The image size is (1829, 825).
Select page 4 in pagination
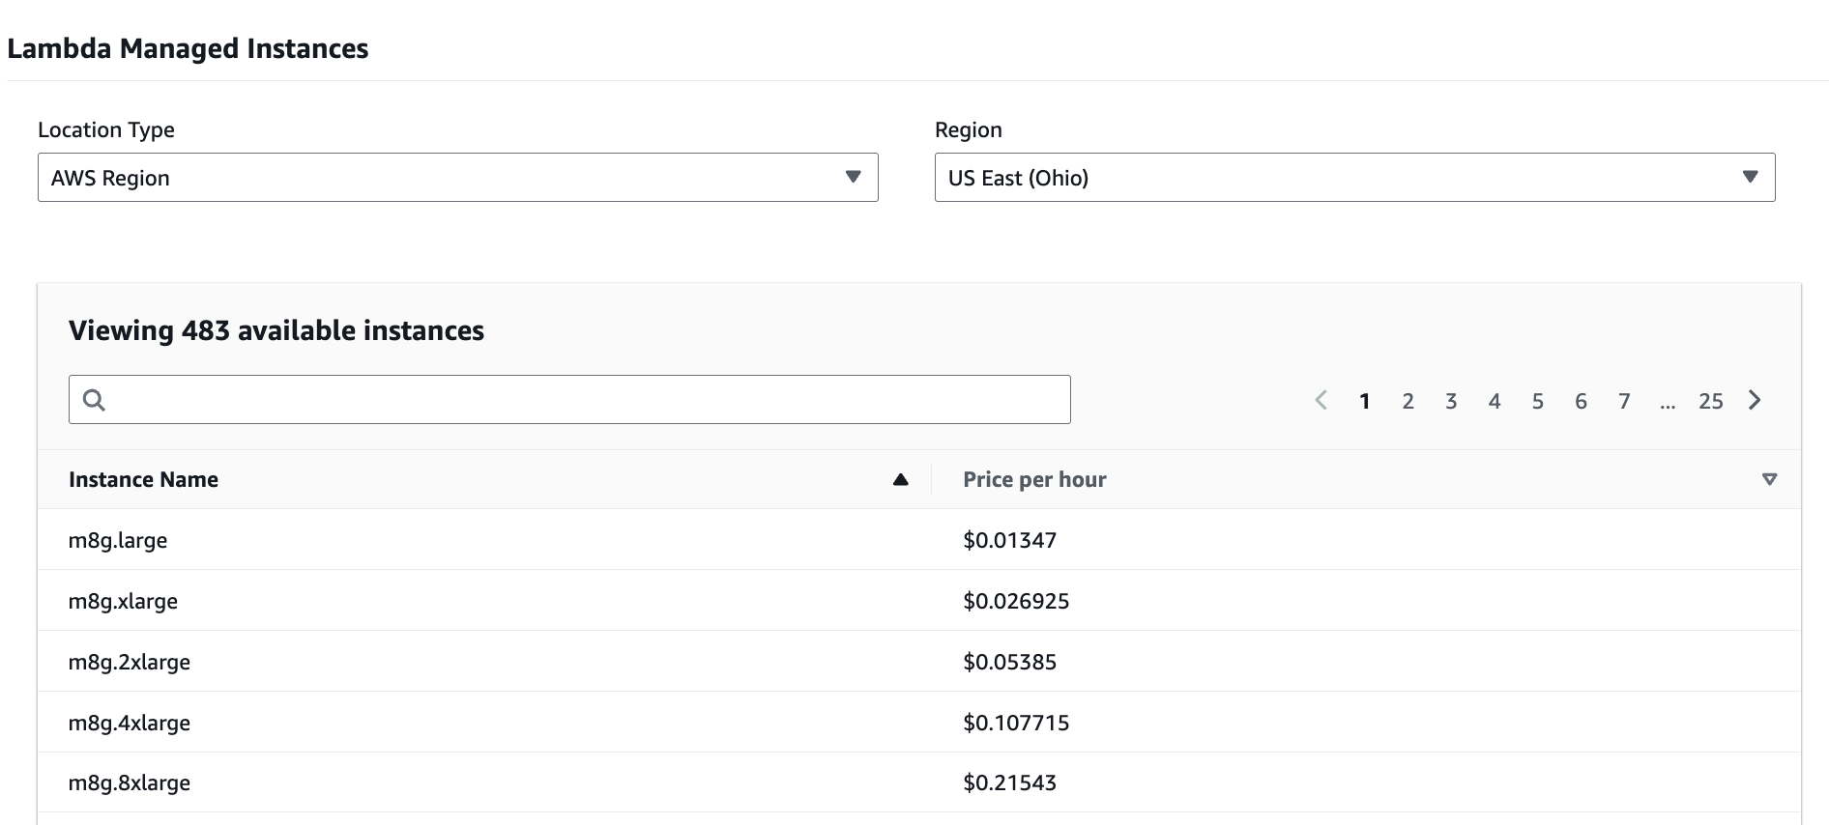1495,401
